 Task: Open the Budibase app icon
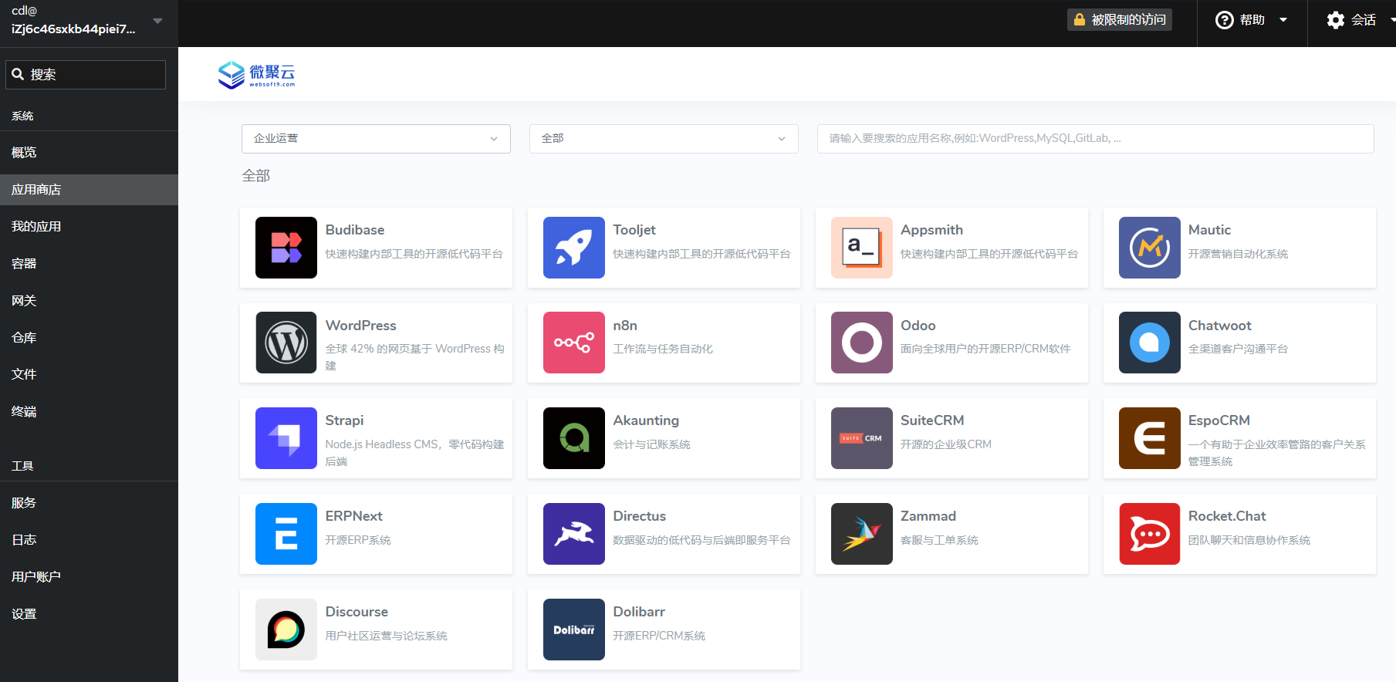click(286, 248)
